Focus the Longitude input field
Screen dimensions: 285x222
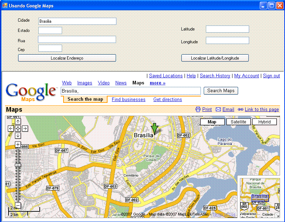228,40
